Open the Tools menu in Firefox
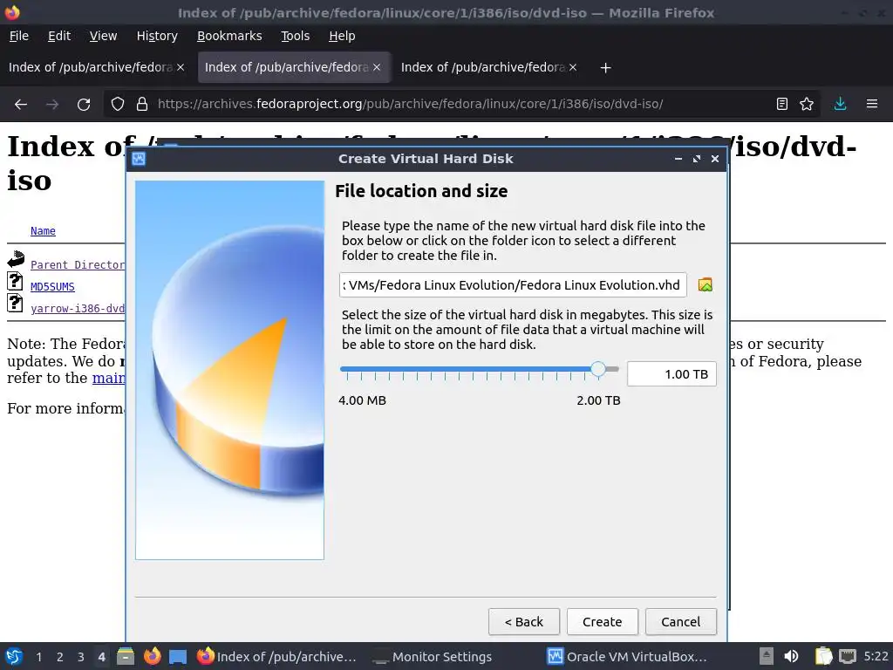Image resolution: width=893 pixels, height=670 pixels. click(x=295, y=36)
